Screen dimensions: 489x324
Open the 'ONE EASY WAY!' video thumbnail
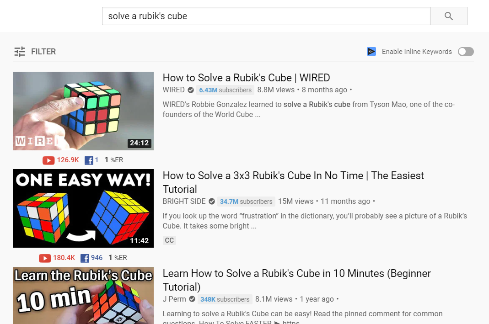click(83, 208)
